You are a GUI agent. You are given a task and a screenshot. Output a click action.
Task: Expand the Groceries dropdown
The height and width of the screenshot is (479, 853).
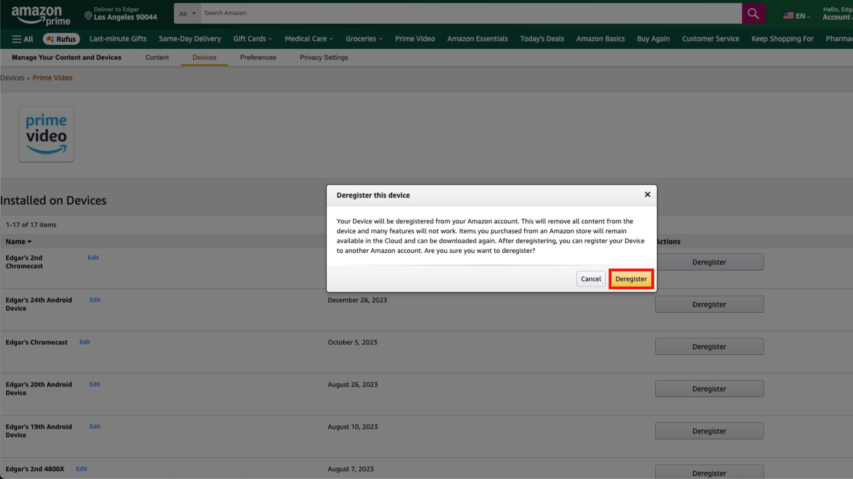point(364,39)
